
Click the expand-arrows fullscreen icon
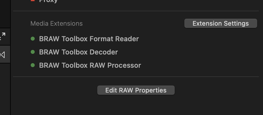click(x=3, y=36)
